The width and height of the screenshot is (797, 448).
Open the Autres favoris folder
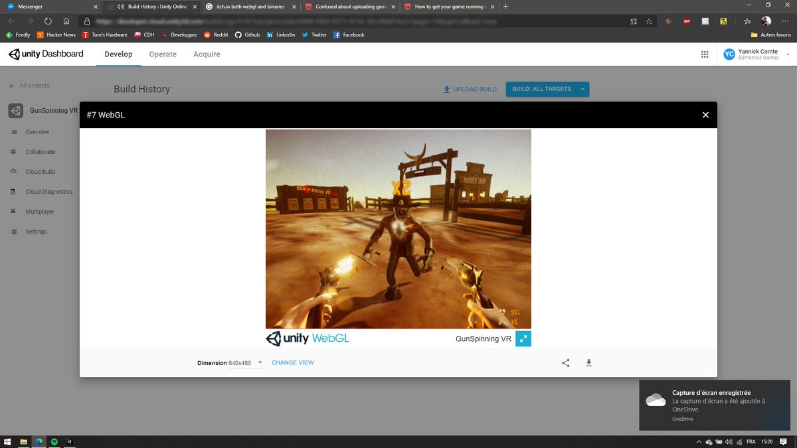(x=772, y=35)
